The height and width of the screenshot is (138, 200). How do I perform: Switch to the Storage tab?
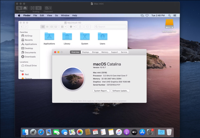95,52
